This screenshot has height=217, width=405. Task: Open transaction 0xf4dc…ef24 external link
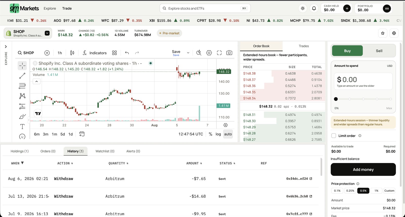[x=311, y=179]
